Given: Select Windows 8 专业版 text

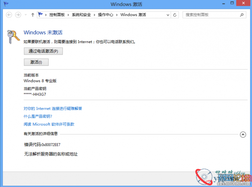Looking at the screenshot, I should coord(40,81).
